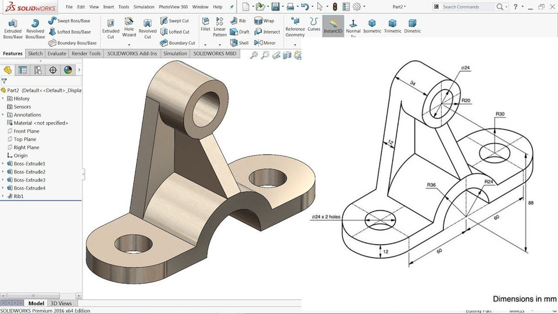Switch to Isometric view

point(372,27)
